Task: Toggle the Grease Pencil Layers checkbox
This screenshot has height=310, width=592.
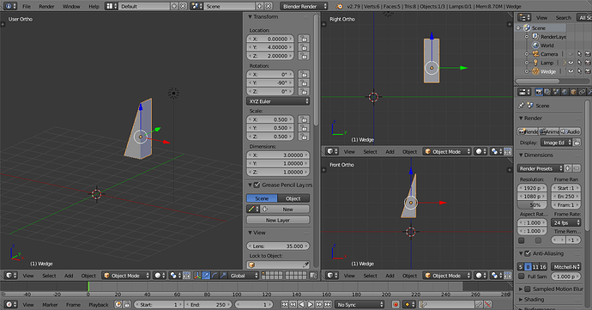Action: pyautogui.click(x=257, y=185)
